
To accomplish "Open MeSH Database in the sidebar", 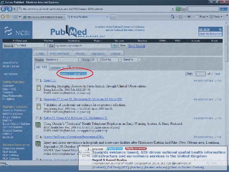I will tap(12, 114).
